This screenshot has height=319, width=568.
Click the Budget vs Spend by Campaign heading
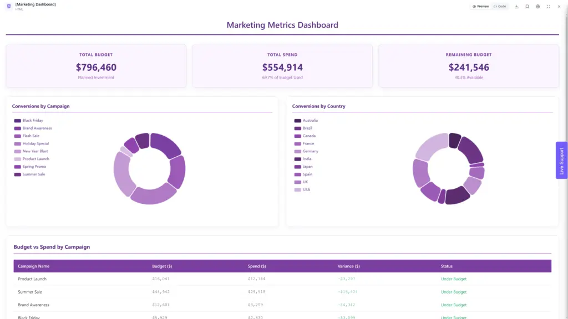52,247
